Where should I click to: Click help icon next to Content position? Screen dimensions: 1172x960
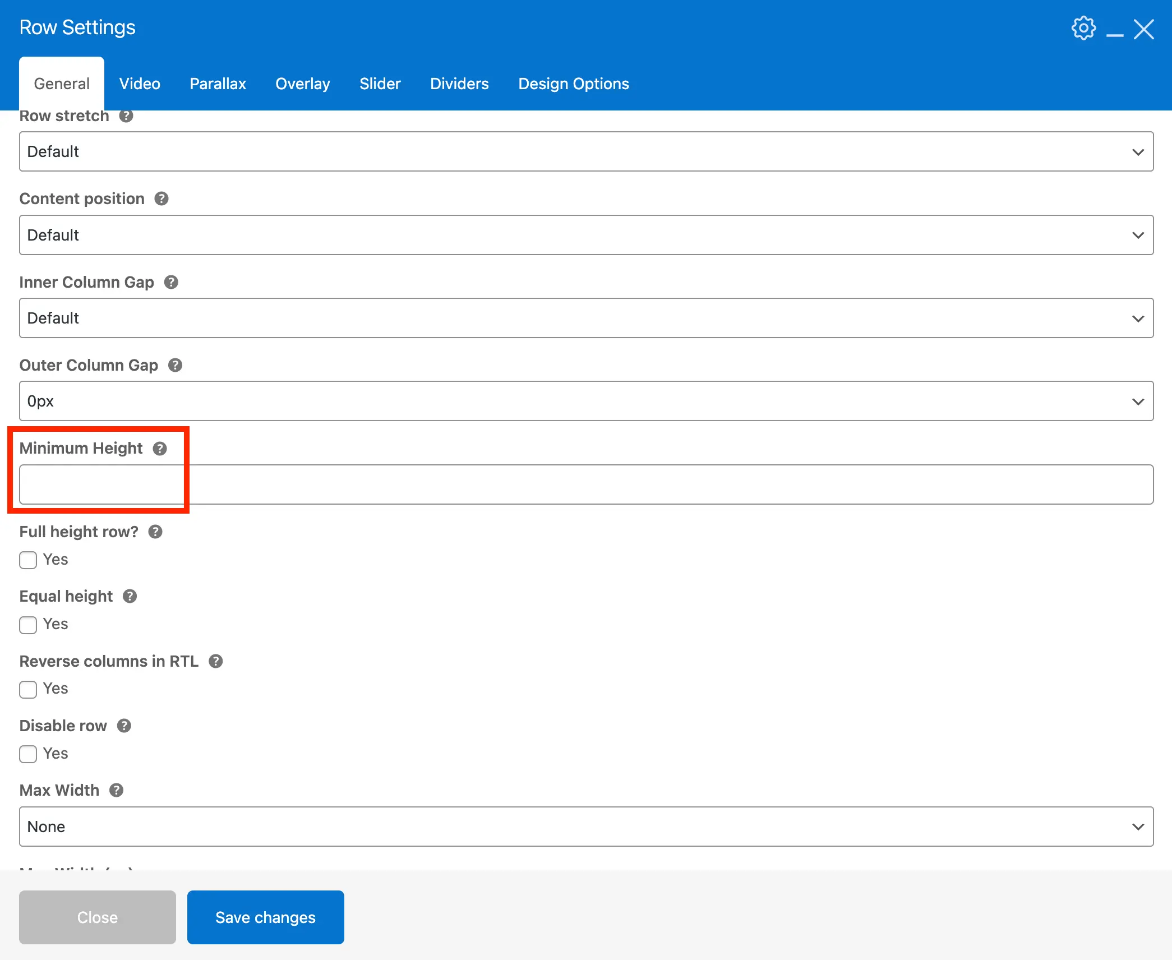(x=162, y=199)
